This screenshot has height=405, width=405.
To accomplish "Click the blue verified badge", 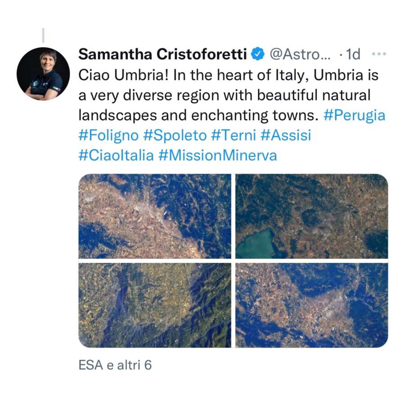I will pos(257,54).
